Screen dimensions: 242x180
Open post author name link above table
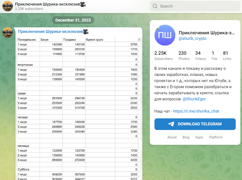click(x=53, y=31)
